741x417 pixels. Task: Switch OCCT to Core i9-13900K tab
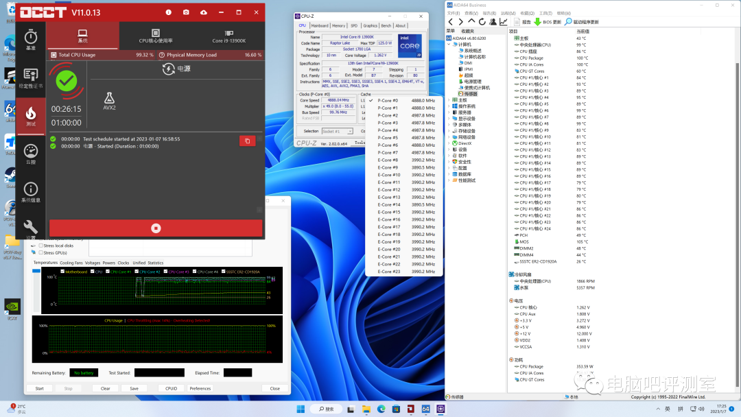click(x=228, y=36)
